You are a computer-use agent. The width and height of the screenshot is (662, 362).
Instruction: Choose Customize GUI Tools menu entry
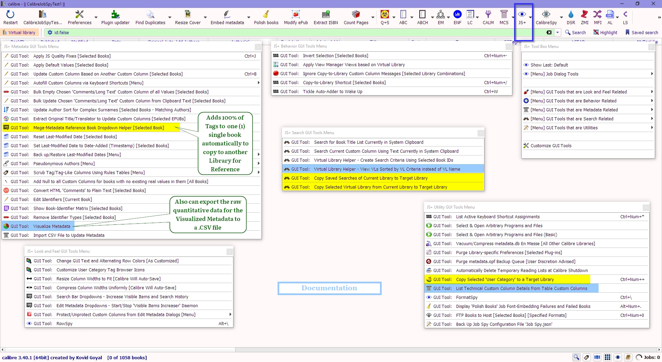[x=551, y=146]
